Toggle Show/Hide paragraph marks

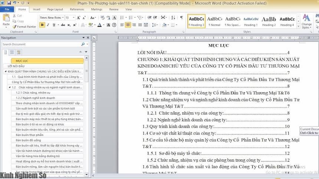point(181,18)
